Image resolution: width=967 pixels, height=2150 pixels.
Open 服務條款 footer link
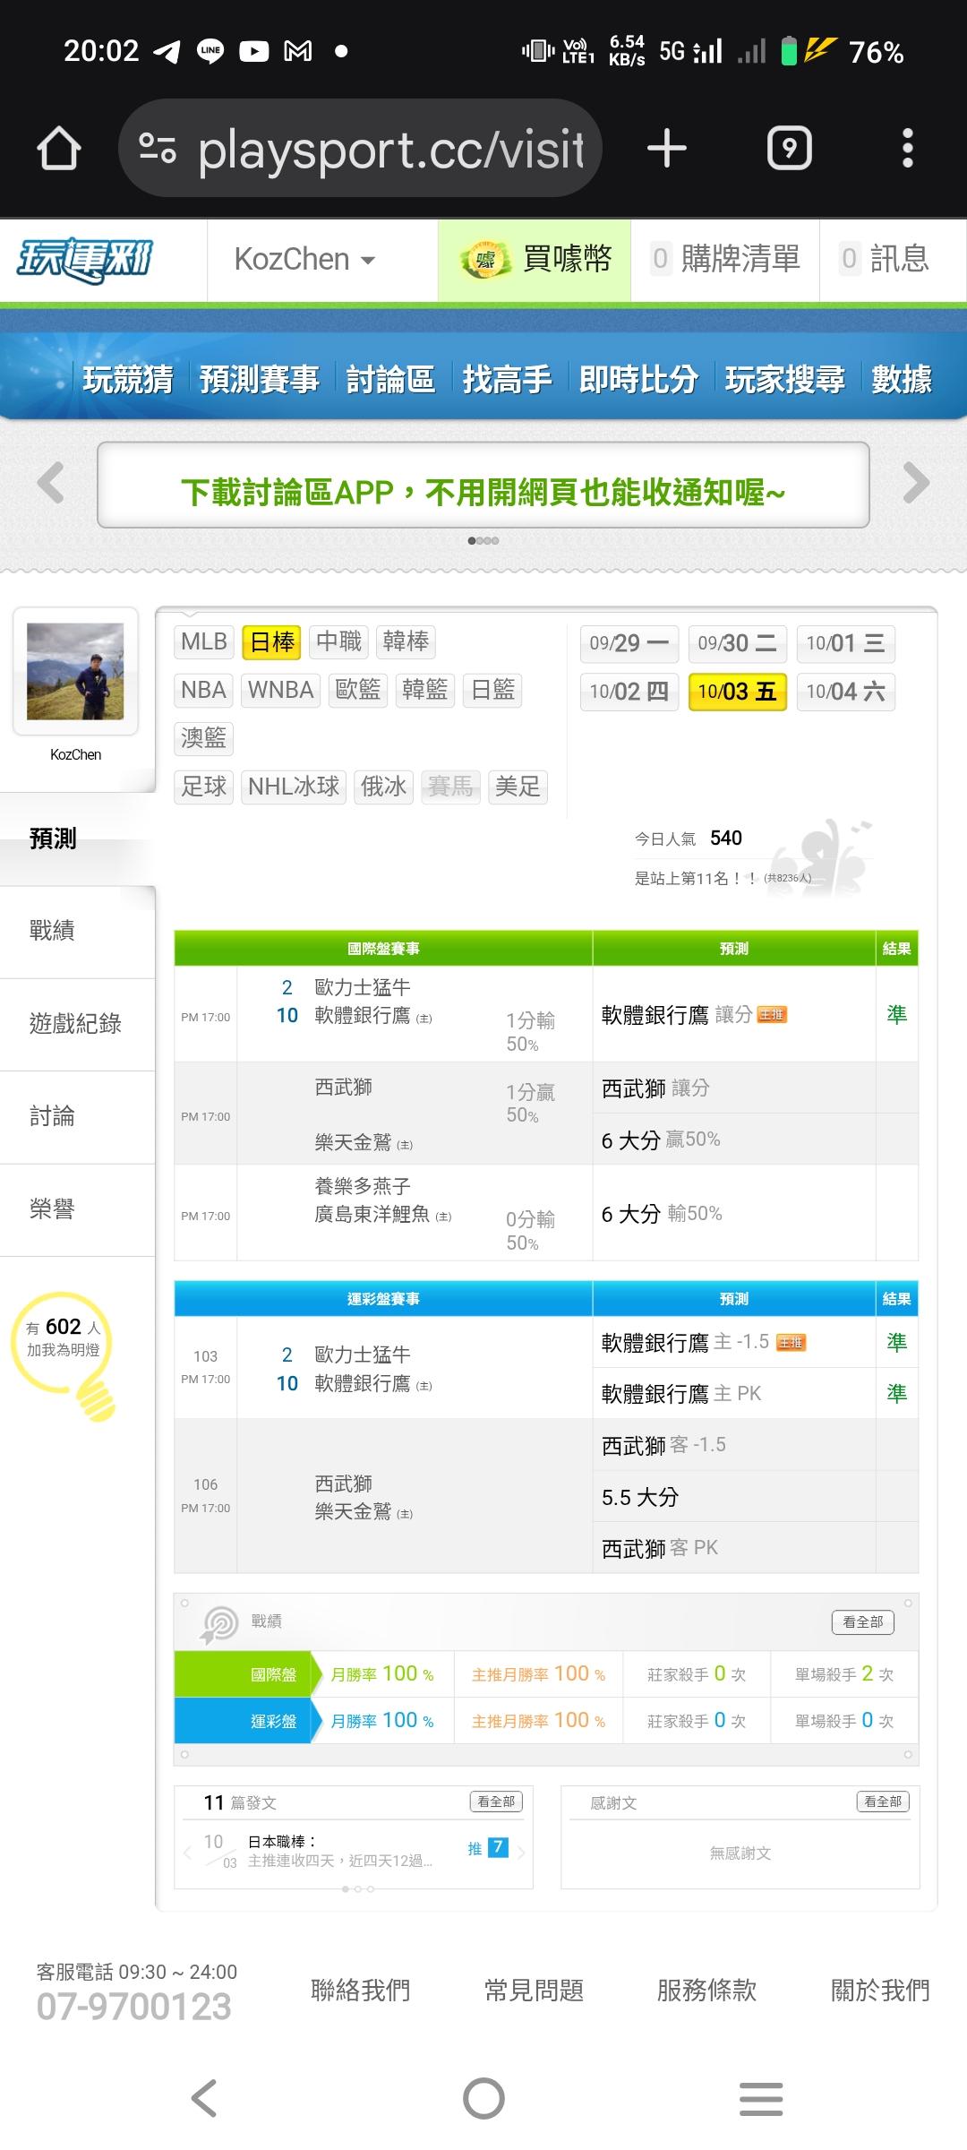click(706, 1991)
